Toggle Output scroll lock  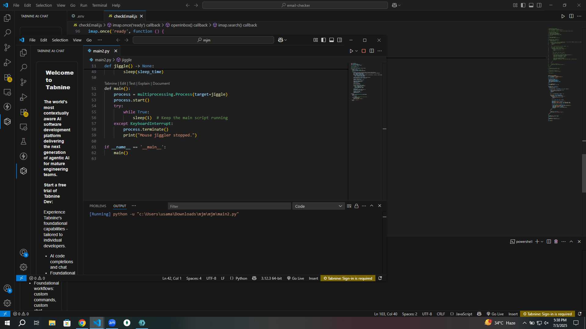(x=356, y=206)
